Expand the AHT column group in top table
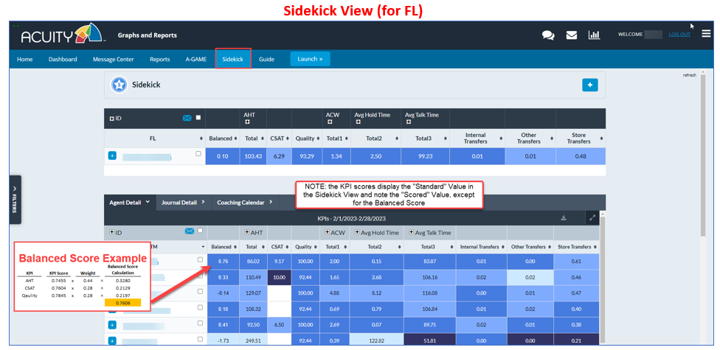Image resolution: width=720 pixels, height=350 pixels. coord(248,123)
